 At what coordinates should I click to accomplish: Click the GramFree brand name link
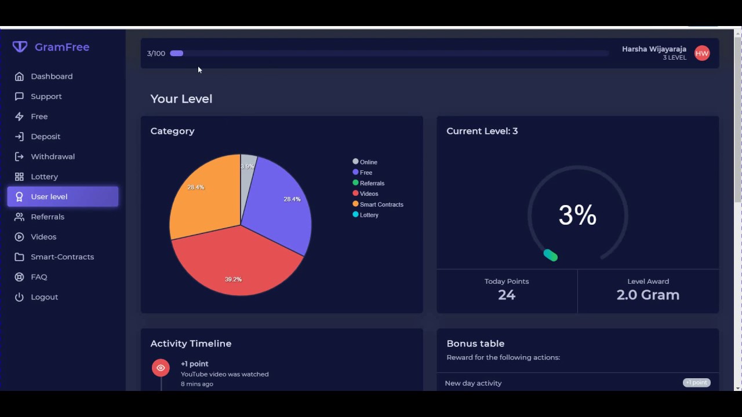pyautogui.click(x=62, y=47)
